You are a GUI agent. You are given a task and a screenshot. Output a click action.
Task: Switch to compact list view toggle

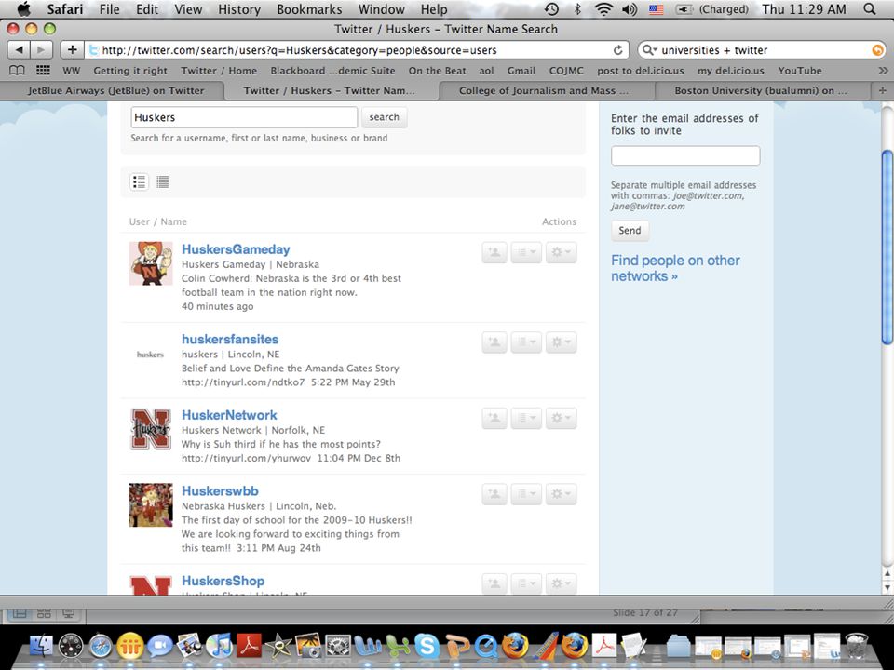pyautogui.click(x=163, y=181)
